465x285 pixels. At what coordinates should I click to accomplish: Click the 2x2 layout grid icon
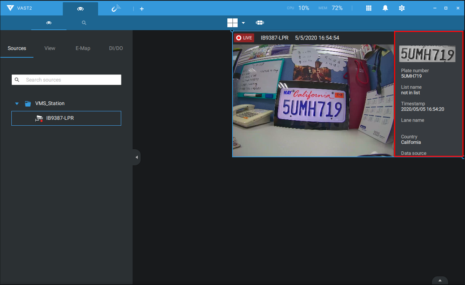pyautogui.click(x=232, y=23)
